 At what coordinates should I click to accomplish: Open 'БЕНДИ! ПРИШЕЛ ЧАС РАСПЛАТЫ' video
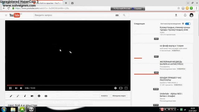click(170, 79)
